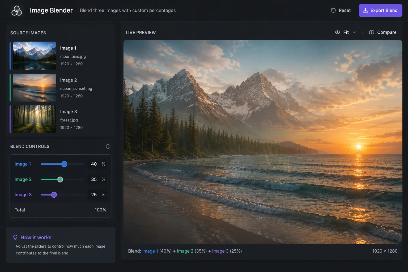Click the 'Image 3' link in the Blend summary
The height and width of the screenshot is (272, 408).
(x=220, y=251)
